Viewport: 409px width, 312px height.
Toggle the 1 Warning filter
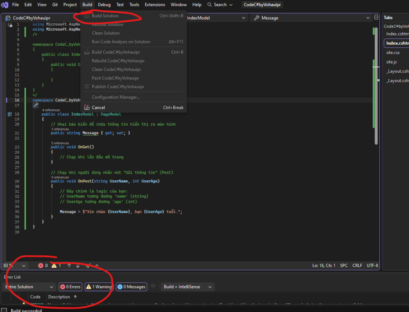click(x=99, y=286)
